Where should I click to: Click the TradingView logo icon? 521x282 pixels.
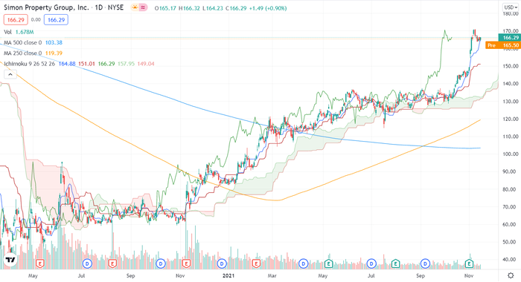pyautogui.click(x=10, y=260)
